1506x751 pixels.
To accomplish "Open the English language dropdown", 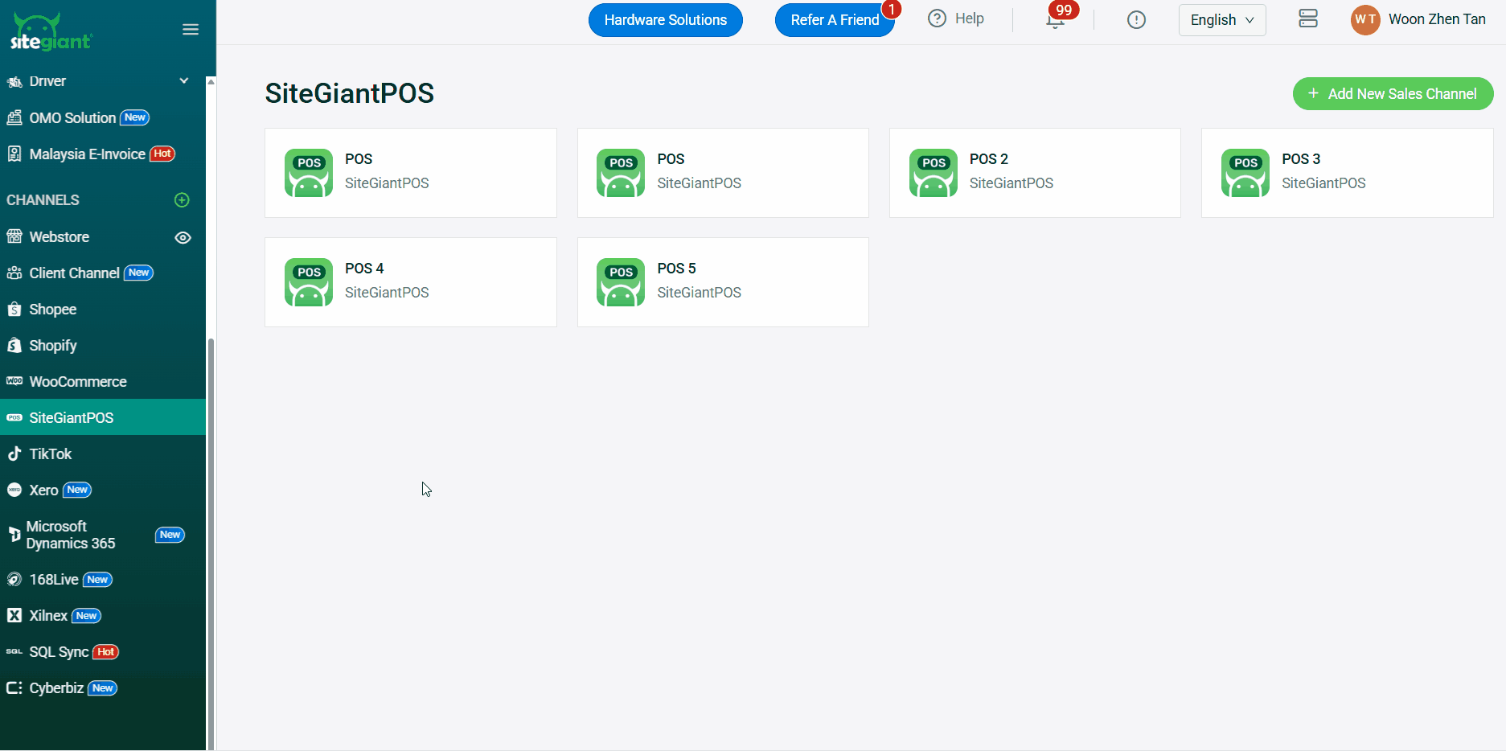I will [x=1221, y=20].
